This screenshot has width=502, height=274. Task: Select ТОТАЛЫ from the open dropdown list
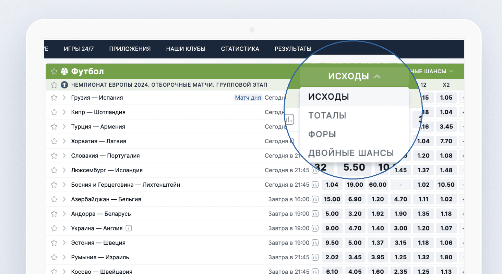tap(327, 115)
